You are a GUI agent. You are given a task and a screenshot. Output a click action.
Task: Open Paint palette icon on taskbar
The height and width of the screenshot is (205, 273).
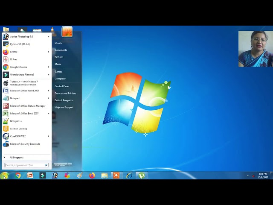click(80, 176)
